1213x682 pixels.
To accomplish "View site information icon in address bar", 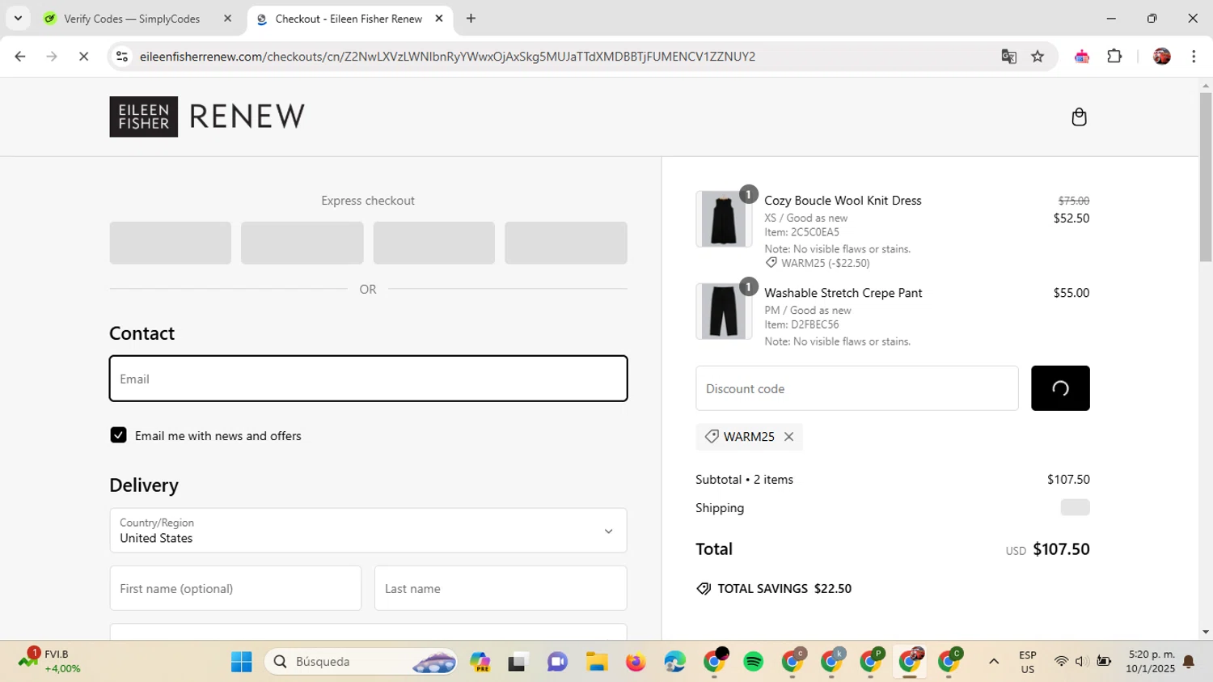I will click(122, 57).
